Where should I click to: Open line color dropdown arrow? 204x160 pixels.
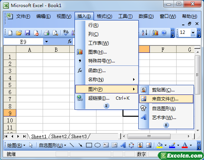tap(178, 145)
